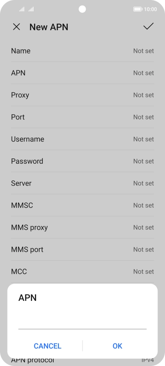The height and width of the screenshot is (366, 165).
Task: Cancel the APN dialog
Action: 47,346
